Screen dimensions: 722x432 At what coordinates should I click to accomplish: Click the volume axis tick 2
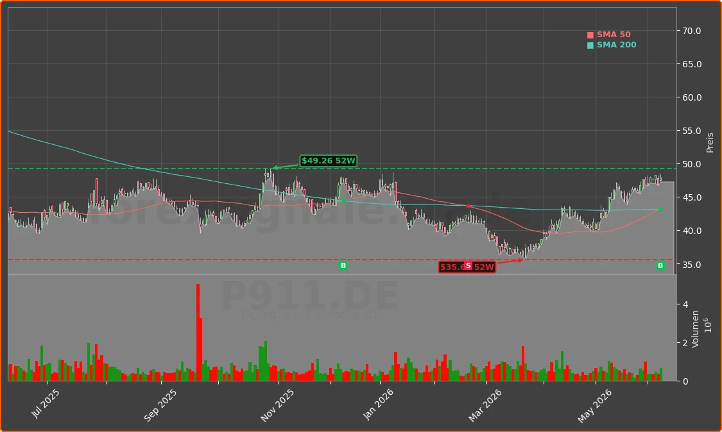(x=685, y=343)
